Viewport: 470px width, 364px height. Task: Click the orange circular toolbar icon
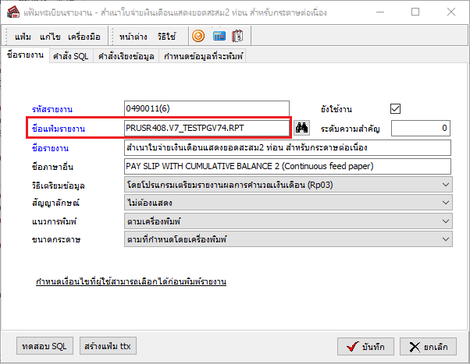coord(198,36)
